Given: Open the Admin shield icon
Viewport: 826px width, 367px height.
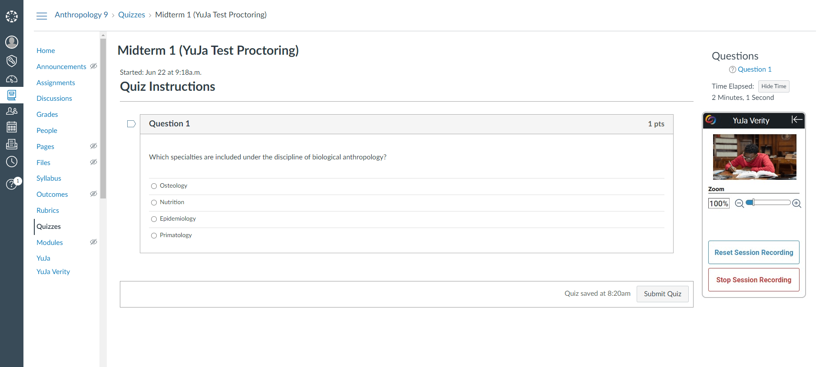Looking at the screenshot, I should click(12, 61).
